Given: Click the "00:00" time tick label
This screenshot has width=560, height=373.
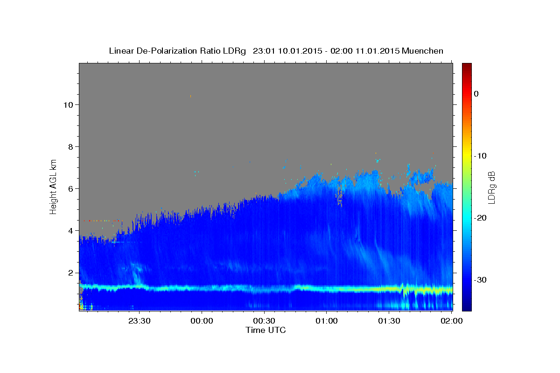Looking at the screenshot, I should (202, 321).
